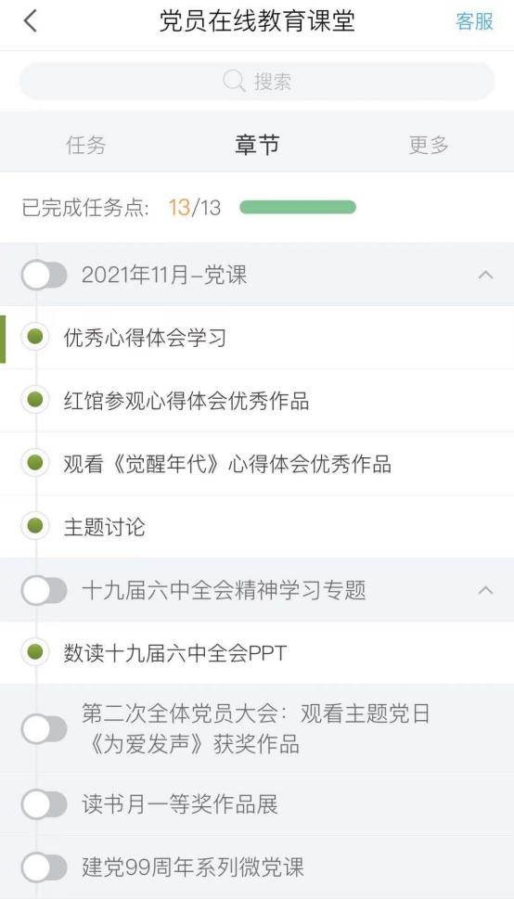Click green dot beside 红馆参观心得体会优秀作品

[35, 400]
